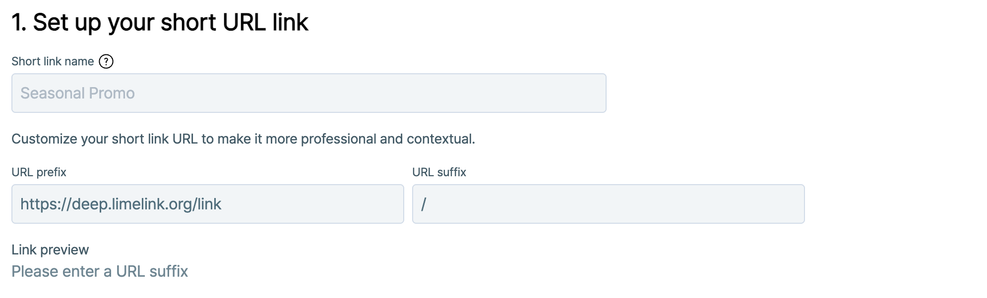Click empty right end of Short link name field

[570, 93]
